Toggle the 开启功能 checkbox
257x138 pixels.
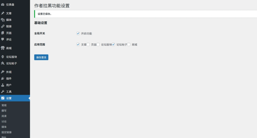(78, 33)
